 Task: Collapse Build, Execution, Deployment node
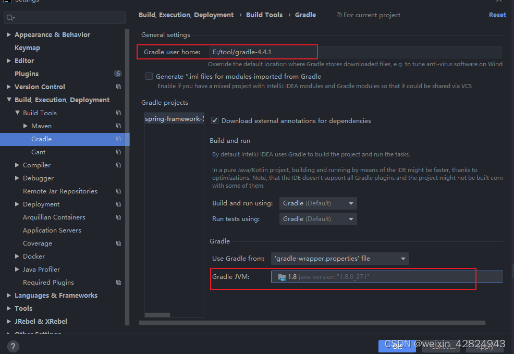pos(9,100)
